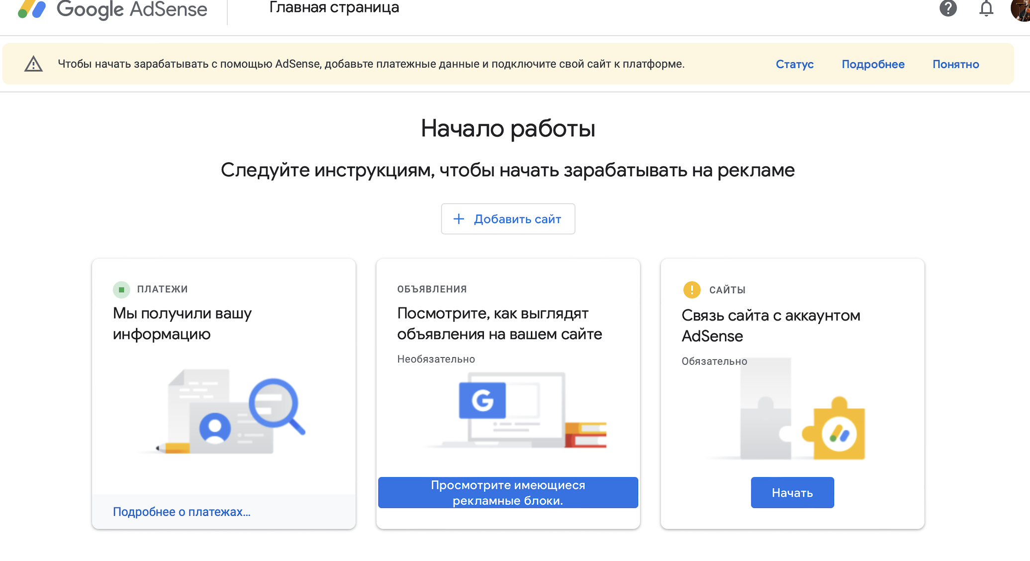Image resolution: width=1030 pixels, height=561 pixels.
Task: Click the green status icon beside Платежи
Action: tap(121, 289)
